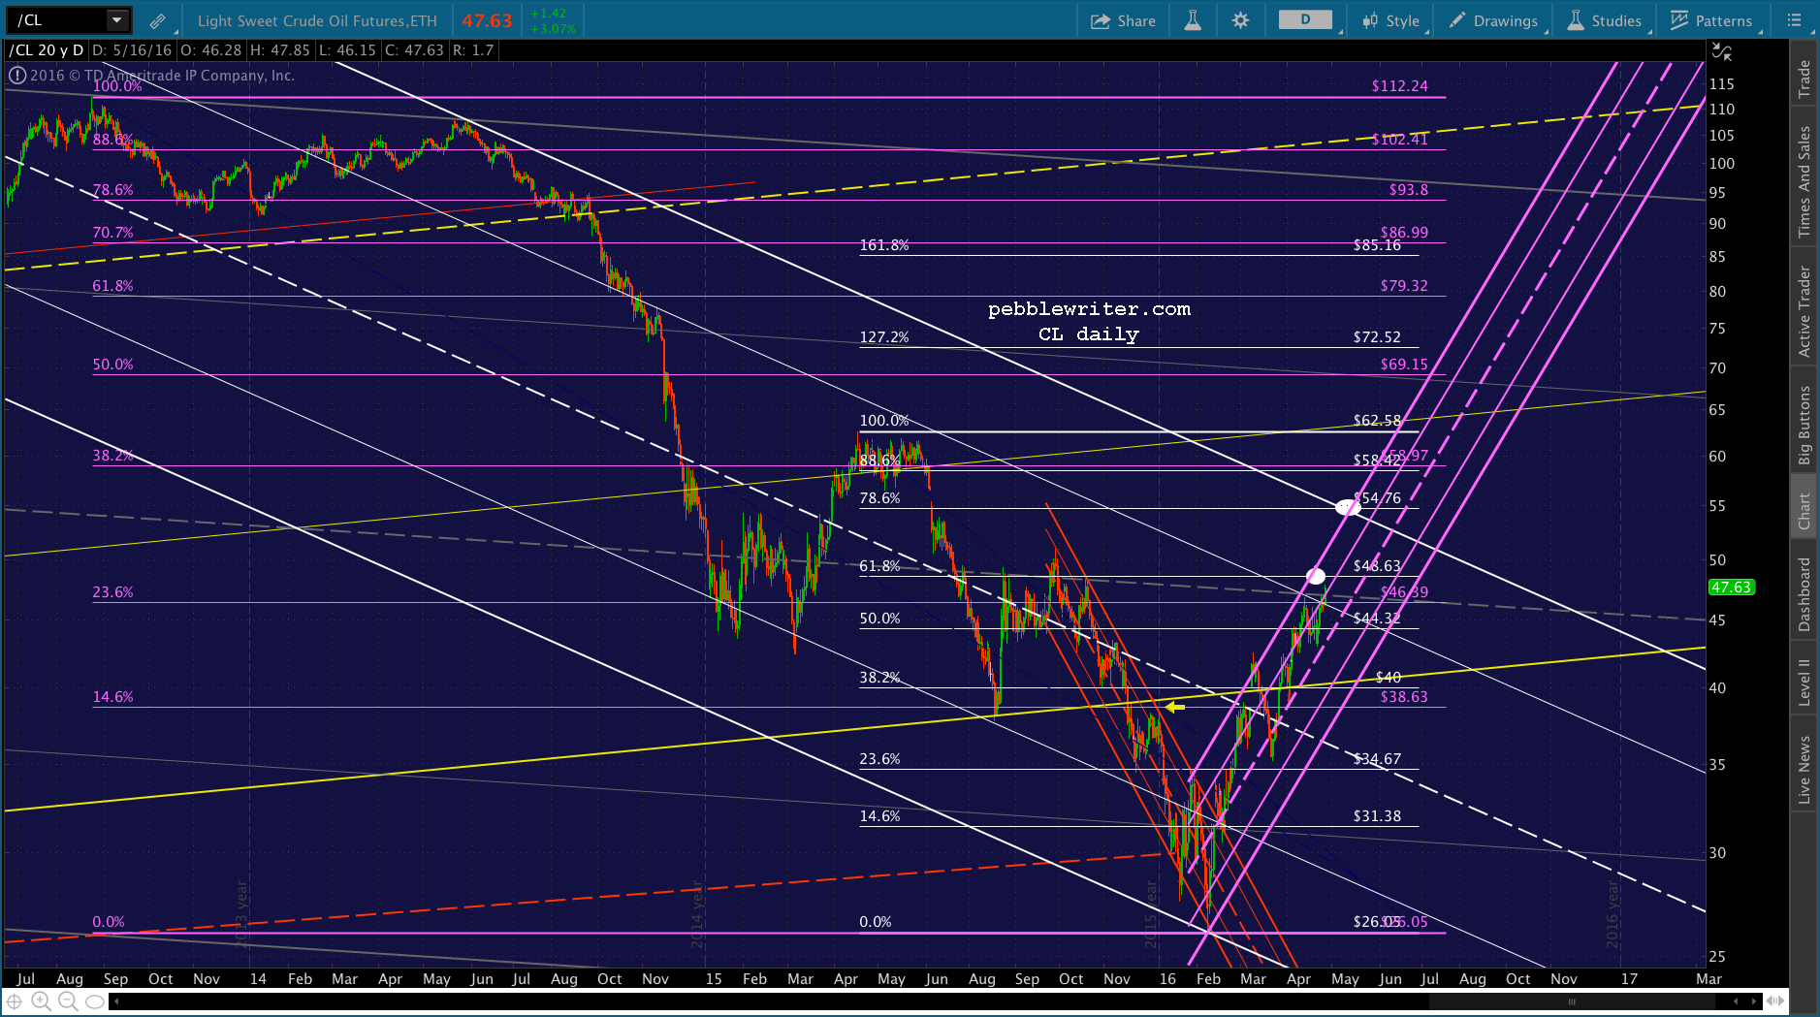Click the expand time axis icon at bottom right
Viewport: 1820px width, 1017px height.
[1776, 1001]
